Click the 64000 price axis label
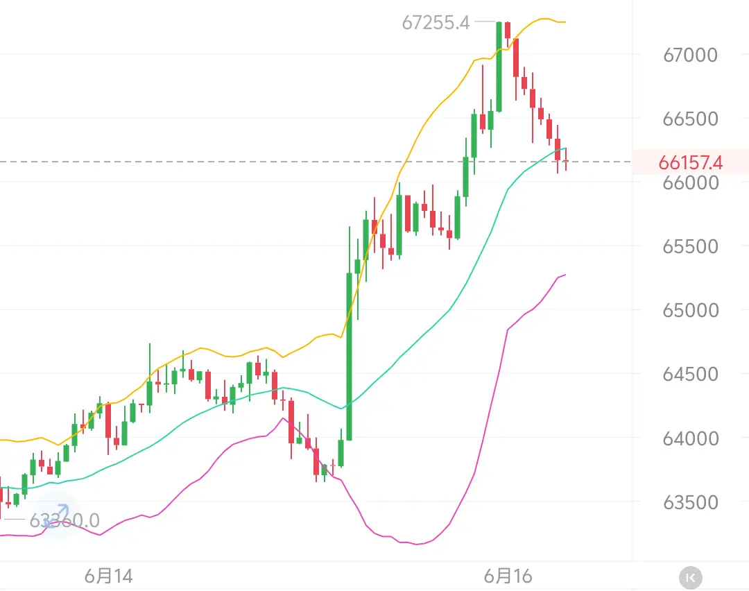The image size is (749, 591). [690, 438]
